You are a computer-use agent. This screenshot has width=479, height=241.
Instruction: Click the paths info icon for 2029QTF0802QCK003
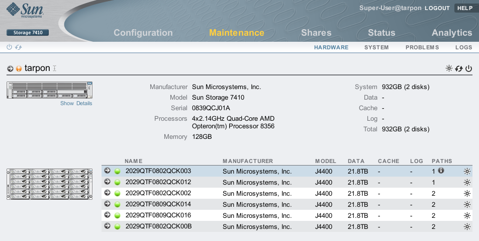(441, 171)
